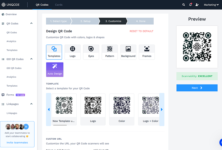Open the notifications bell
This screenshot has height=150, width=222.
tap(190, 5)
